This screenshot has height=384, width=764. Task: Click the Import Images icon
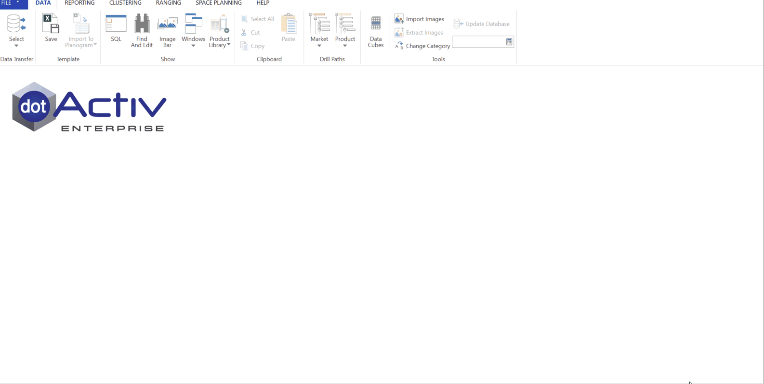click(399, 19)
